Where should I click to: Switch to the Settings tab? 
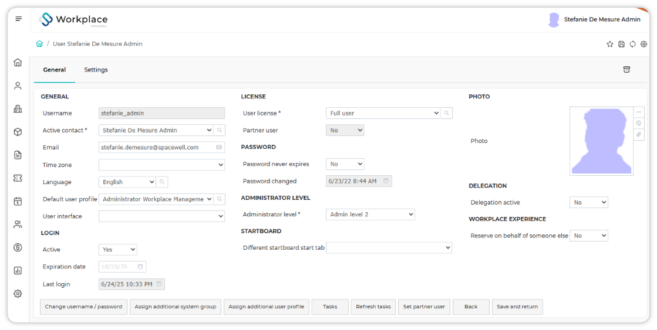pos(96,70)
